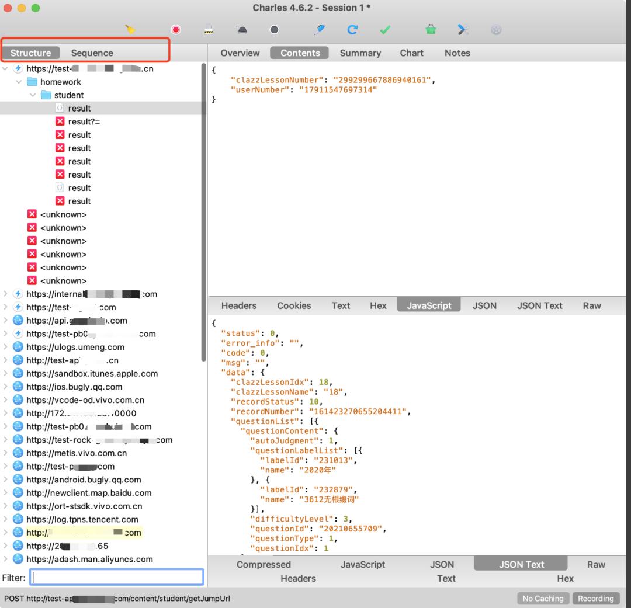Clear the session with the broom icon

[x=130, y=30]
